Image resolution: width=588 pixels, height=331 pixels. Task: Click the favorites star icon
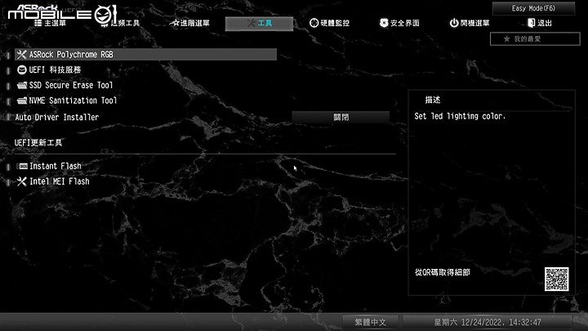(506, 38)
